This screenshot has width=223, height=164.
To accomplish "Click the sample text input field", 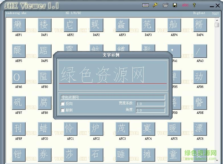I will tap(113, 97).
